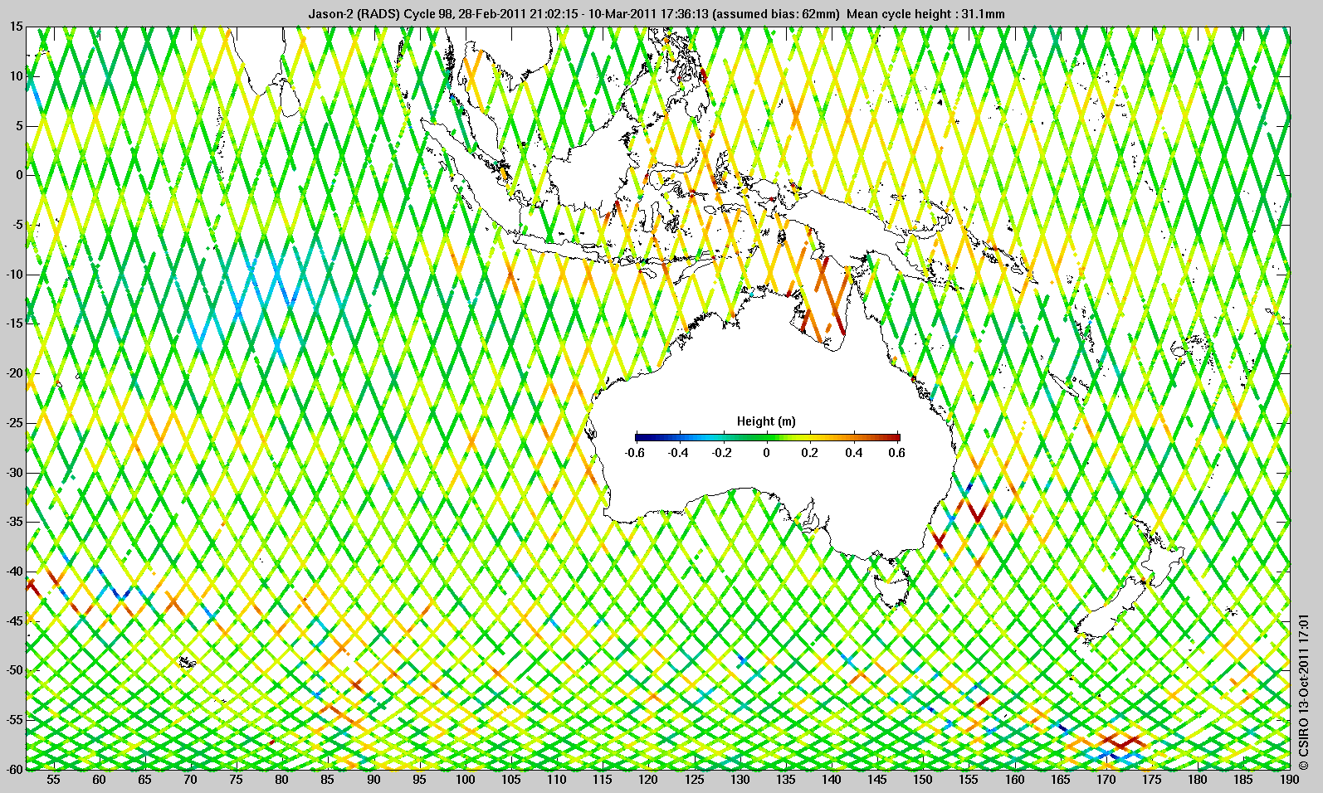Click the '0.4' colorbar tick label

click(x=854, y=453)
